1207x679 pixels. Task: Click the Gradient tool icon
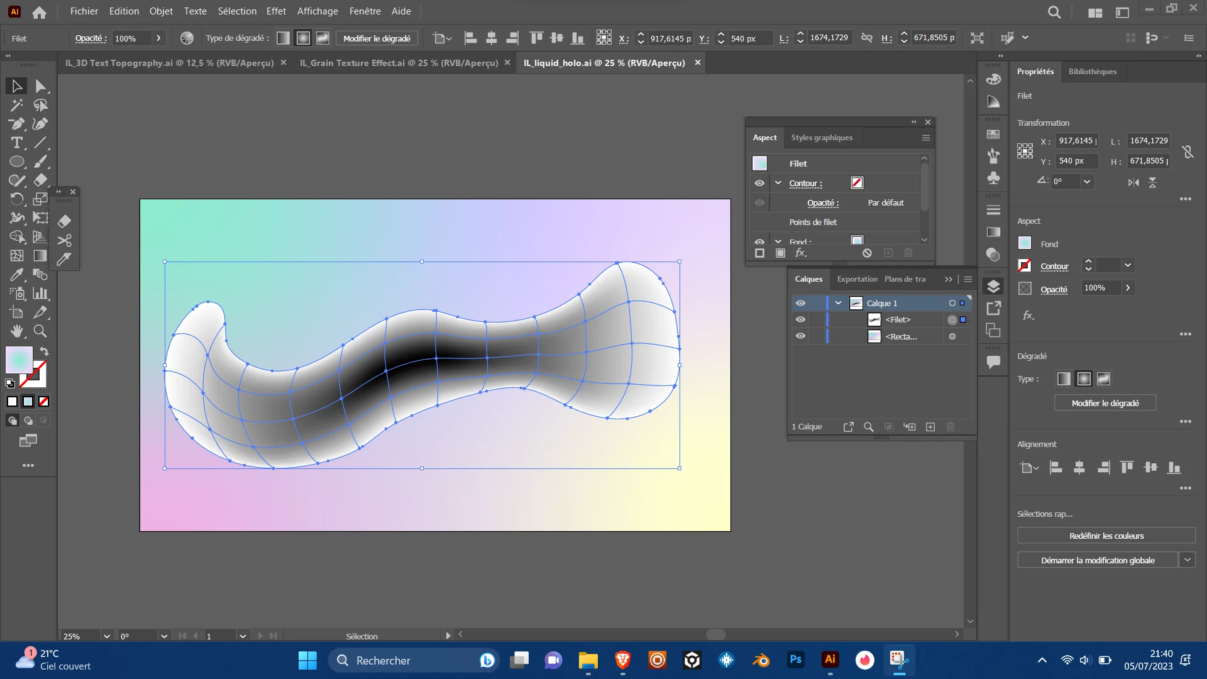click(x=40, y=256)
